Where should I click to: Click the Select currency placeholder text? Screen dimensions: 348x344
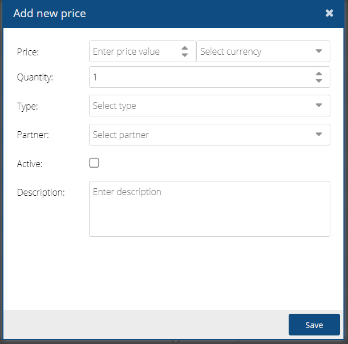[x=230, y=51]
